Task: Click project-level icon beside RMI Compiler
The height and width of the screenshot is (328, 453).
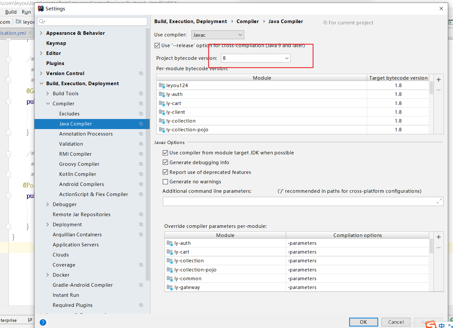Action: click(141, 154)
